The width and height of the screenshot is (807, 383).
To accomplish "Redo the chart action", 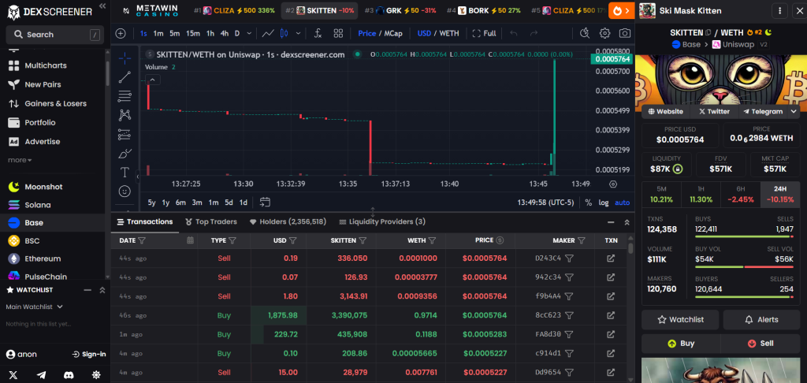I will coord(534,33).
